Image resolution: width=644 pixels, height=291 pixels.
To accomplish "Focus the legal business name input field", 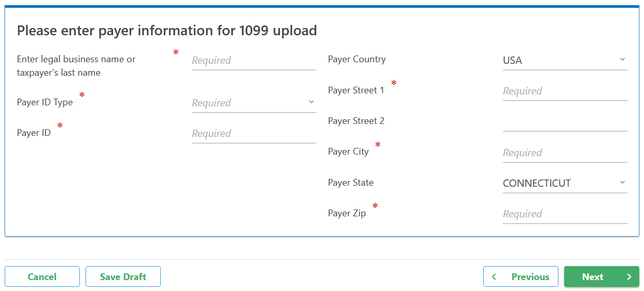I will [x=254, y=60].
